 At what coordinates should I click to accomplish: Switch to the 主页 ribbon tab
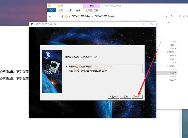pos(61,11)
